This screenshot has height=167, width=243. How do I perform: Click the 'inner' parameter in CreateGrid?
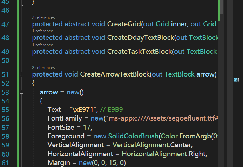(179, 24)
